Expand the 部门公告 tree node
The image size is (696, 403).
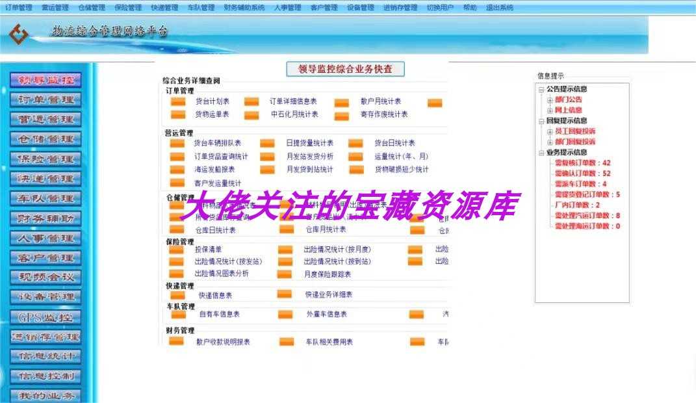[x=550, y=100]
